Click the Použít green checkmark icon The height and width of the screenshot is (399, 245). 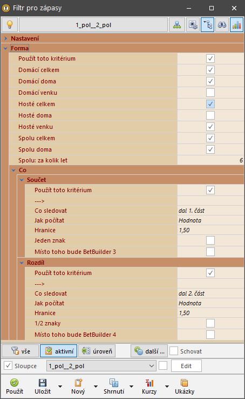coord(15,382)
